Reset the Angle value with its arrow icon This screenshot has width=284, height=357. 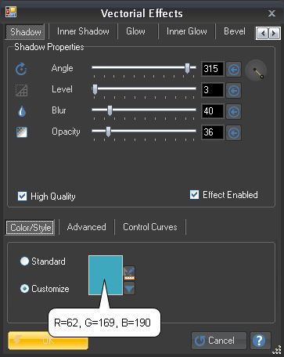click(x=233, y=70)
